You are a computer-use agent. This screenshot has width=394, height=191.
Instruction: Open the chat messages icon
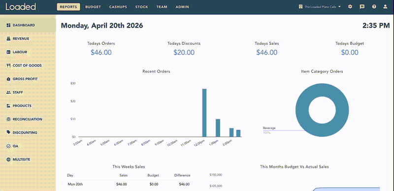(x=362, y=7)
